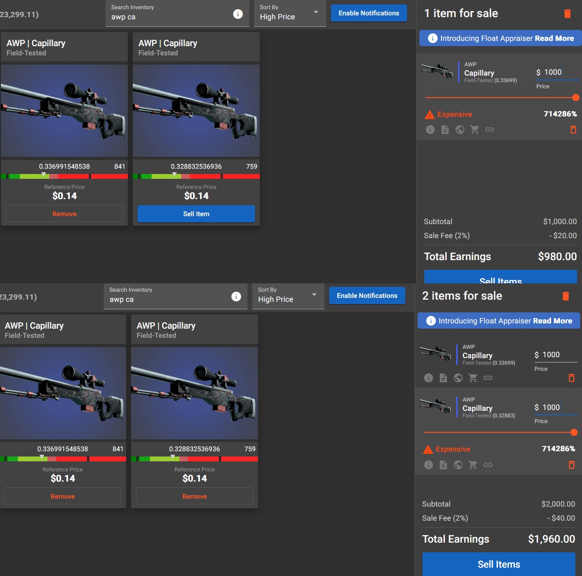
Task: In 2-items list, click link icon for 0.33699 Capillary
Action: click(x=488, y=378)
